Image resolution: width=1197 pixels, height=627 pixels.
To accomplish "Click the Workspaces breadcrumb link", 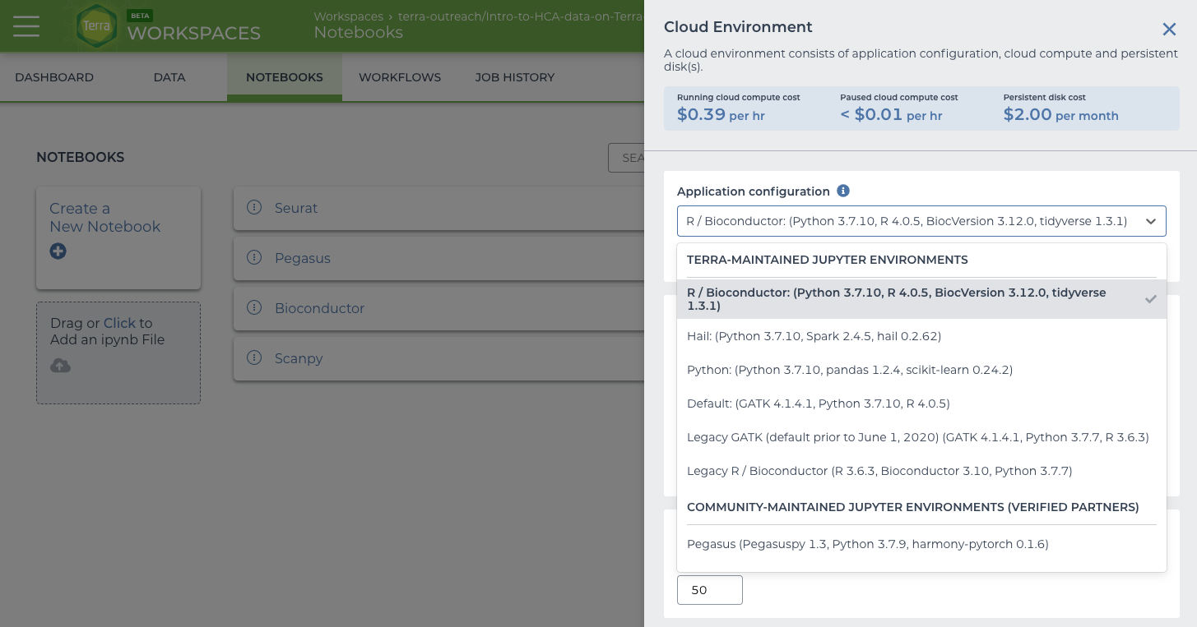I will pyautogui.click(x=349, y=16).
